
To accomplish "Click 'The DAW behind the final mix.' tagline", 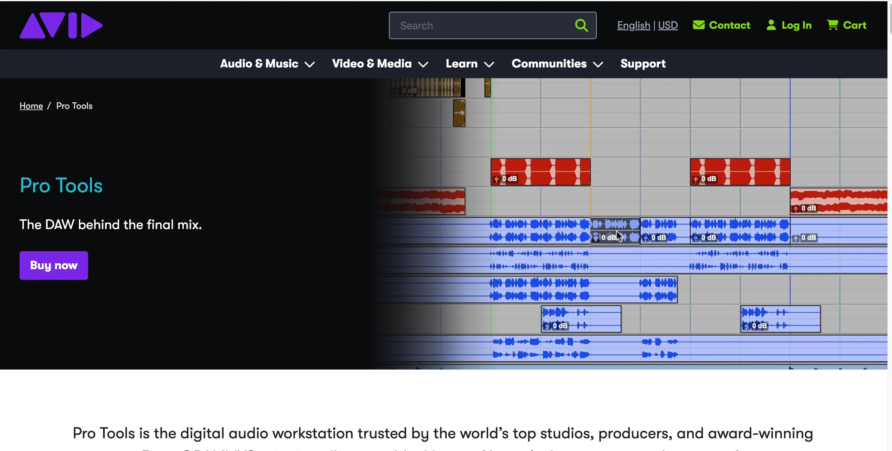I will click(x=111, y=225).
